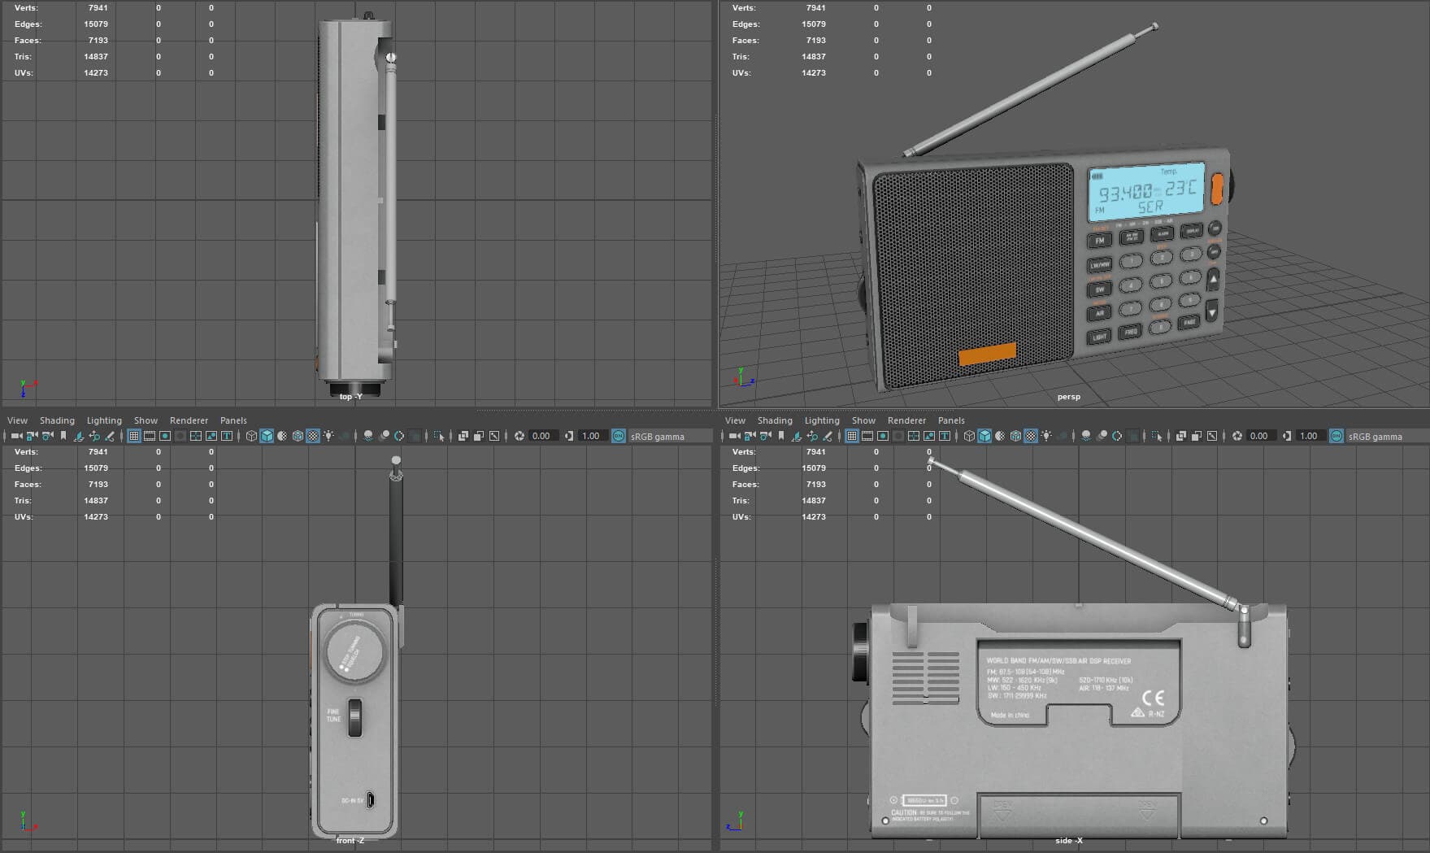Click the 'persp' viewport camera label
1430x853 pixels.
[x=1068, y=397]
